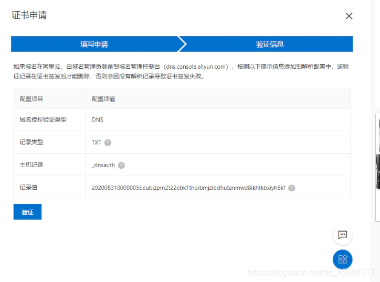The height and width of the screenshot is (282, 380).
Task: Click the DNS verification type value
Action: (98, 120)
